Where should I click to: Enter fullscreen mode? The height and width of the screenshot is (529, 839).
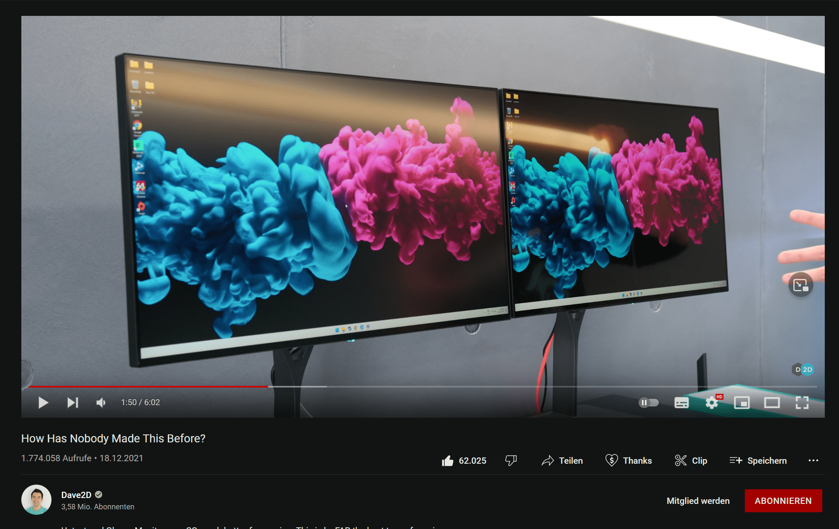(802, 403)
